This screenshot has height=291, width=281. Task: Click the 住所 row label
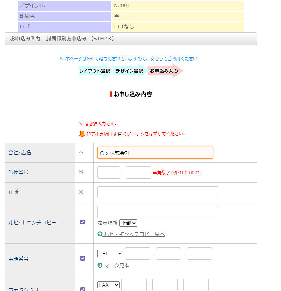pos(13,192)
